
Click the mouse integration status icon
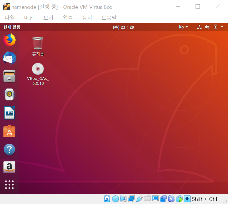tap(179, 199)
